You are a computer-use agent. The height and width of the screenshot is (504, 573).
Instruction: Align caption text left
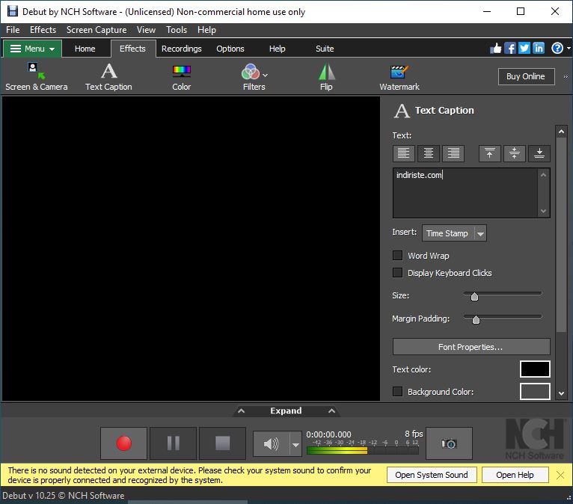click(x=403, y=153)
